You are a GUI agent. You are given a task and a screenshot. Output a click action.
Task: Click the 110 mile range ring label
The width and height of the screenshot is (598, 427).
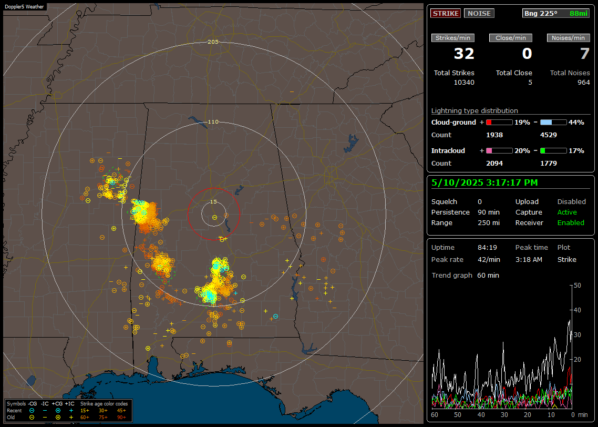pyautogui.click(x=213, y=121)
